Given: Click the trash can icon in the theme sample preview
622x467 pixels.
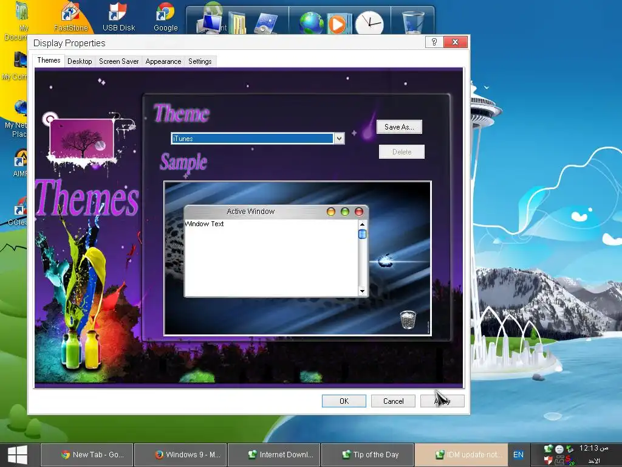Looking at the screenshot, I should coord(408,320).
